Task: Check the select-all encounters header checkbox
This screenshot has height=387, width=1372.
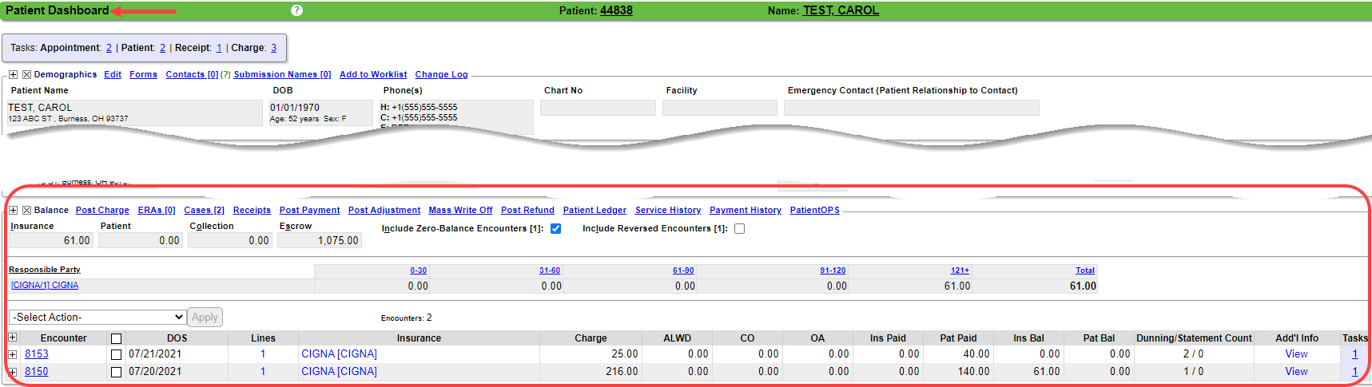Action: coord(116,338)
